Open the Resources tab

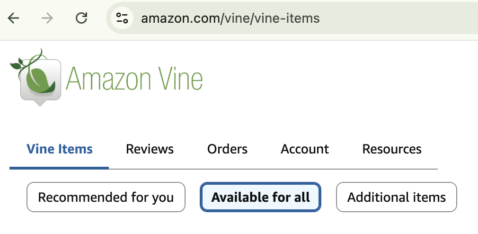coord(392,149)
